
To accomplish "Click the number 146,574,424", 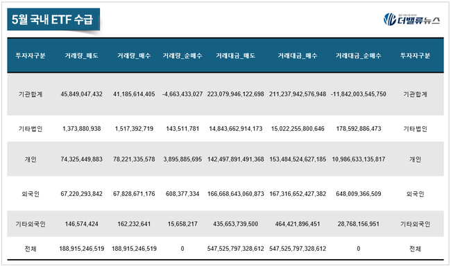I will coord(81,224).
